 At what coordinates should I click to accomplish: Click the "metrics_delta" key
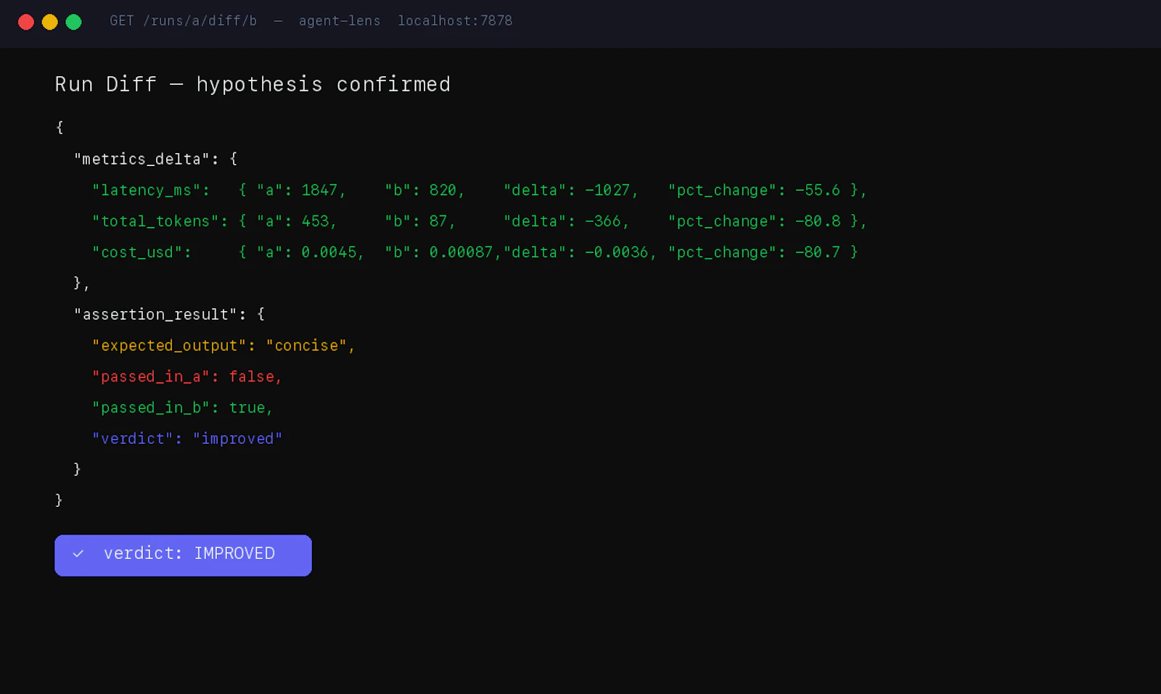coord(141,159)
